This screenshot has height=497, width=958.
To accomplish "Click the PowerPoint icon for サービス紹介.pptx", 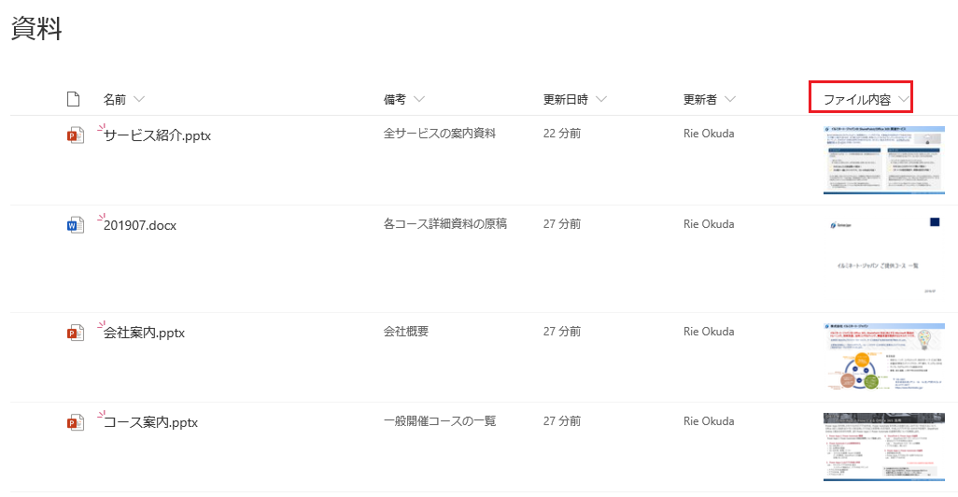I will click(75, 135).
